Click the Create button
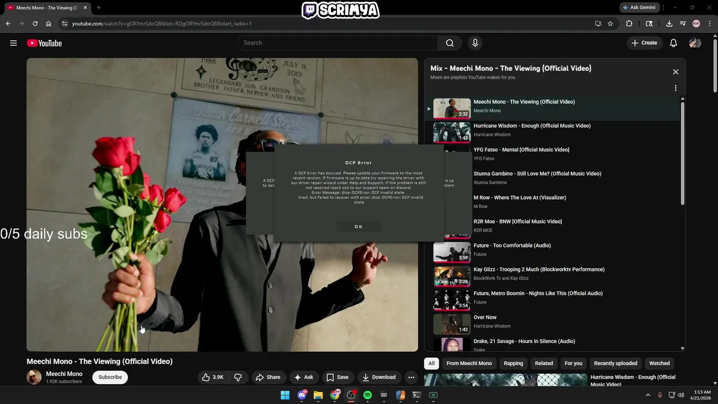The width and height of the screenshot is (718, 404). coord(644,43)
